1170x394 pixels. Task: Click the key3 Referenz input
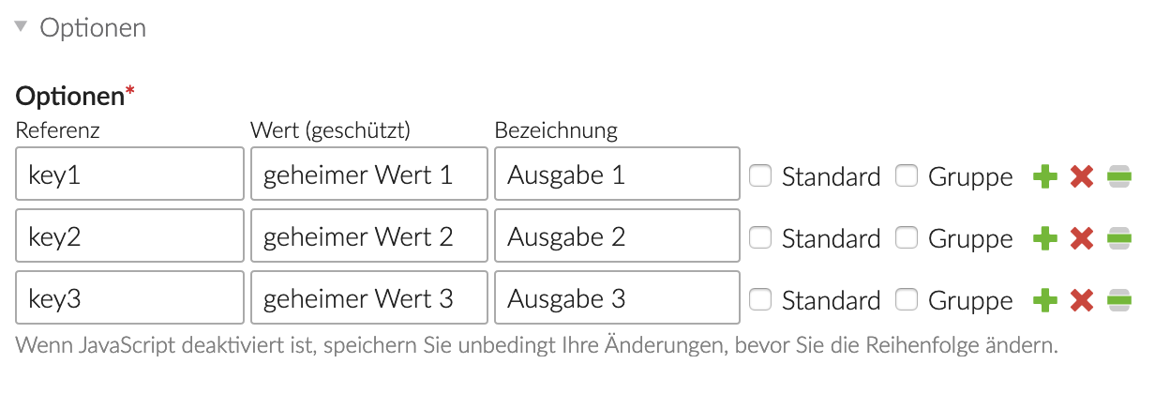(130, 299)
